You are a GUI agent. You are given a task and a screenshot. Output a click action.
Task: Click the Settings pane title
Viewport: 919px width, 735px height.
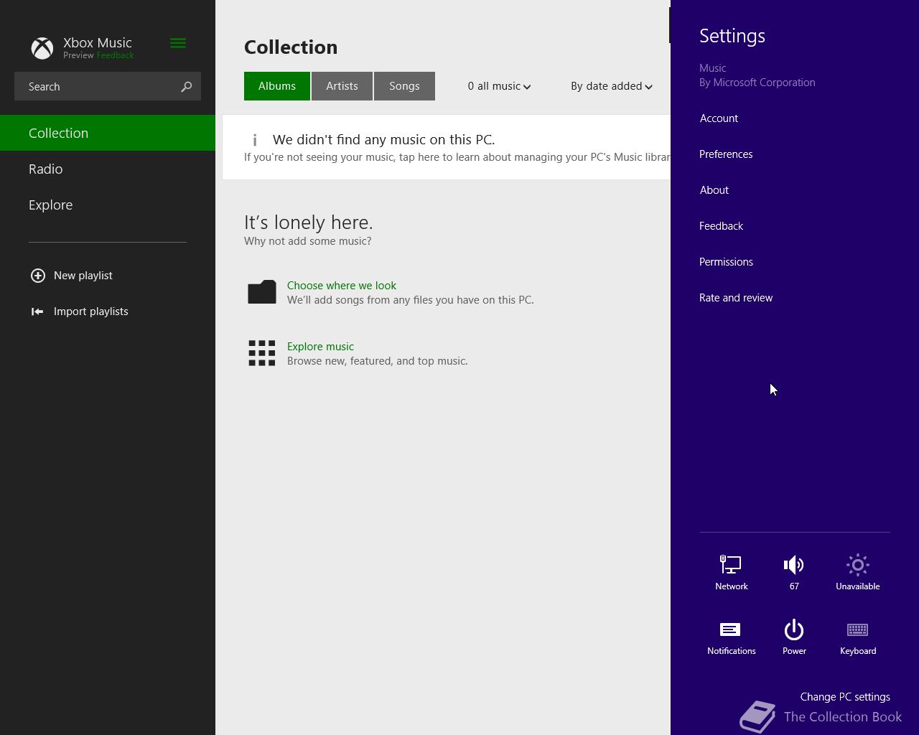732,36
